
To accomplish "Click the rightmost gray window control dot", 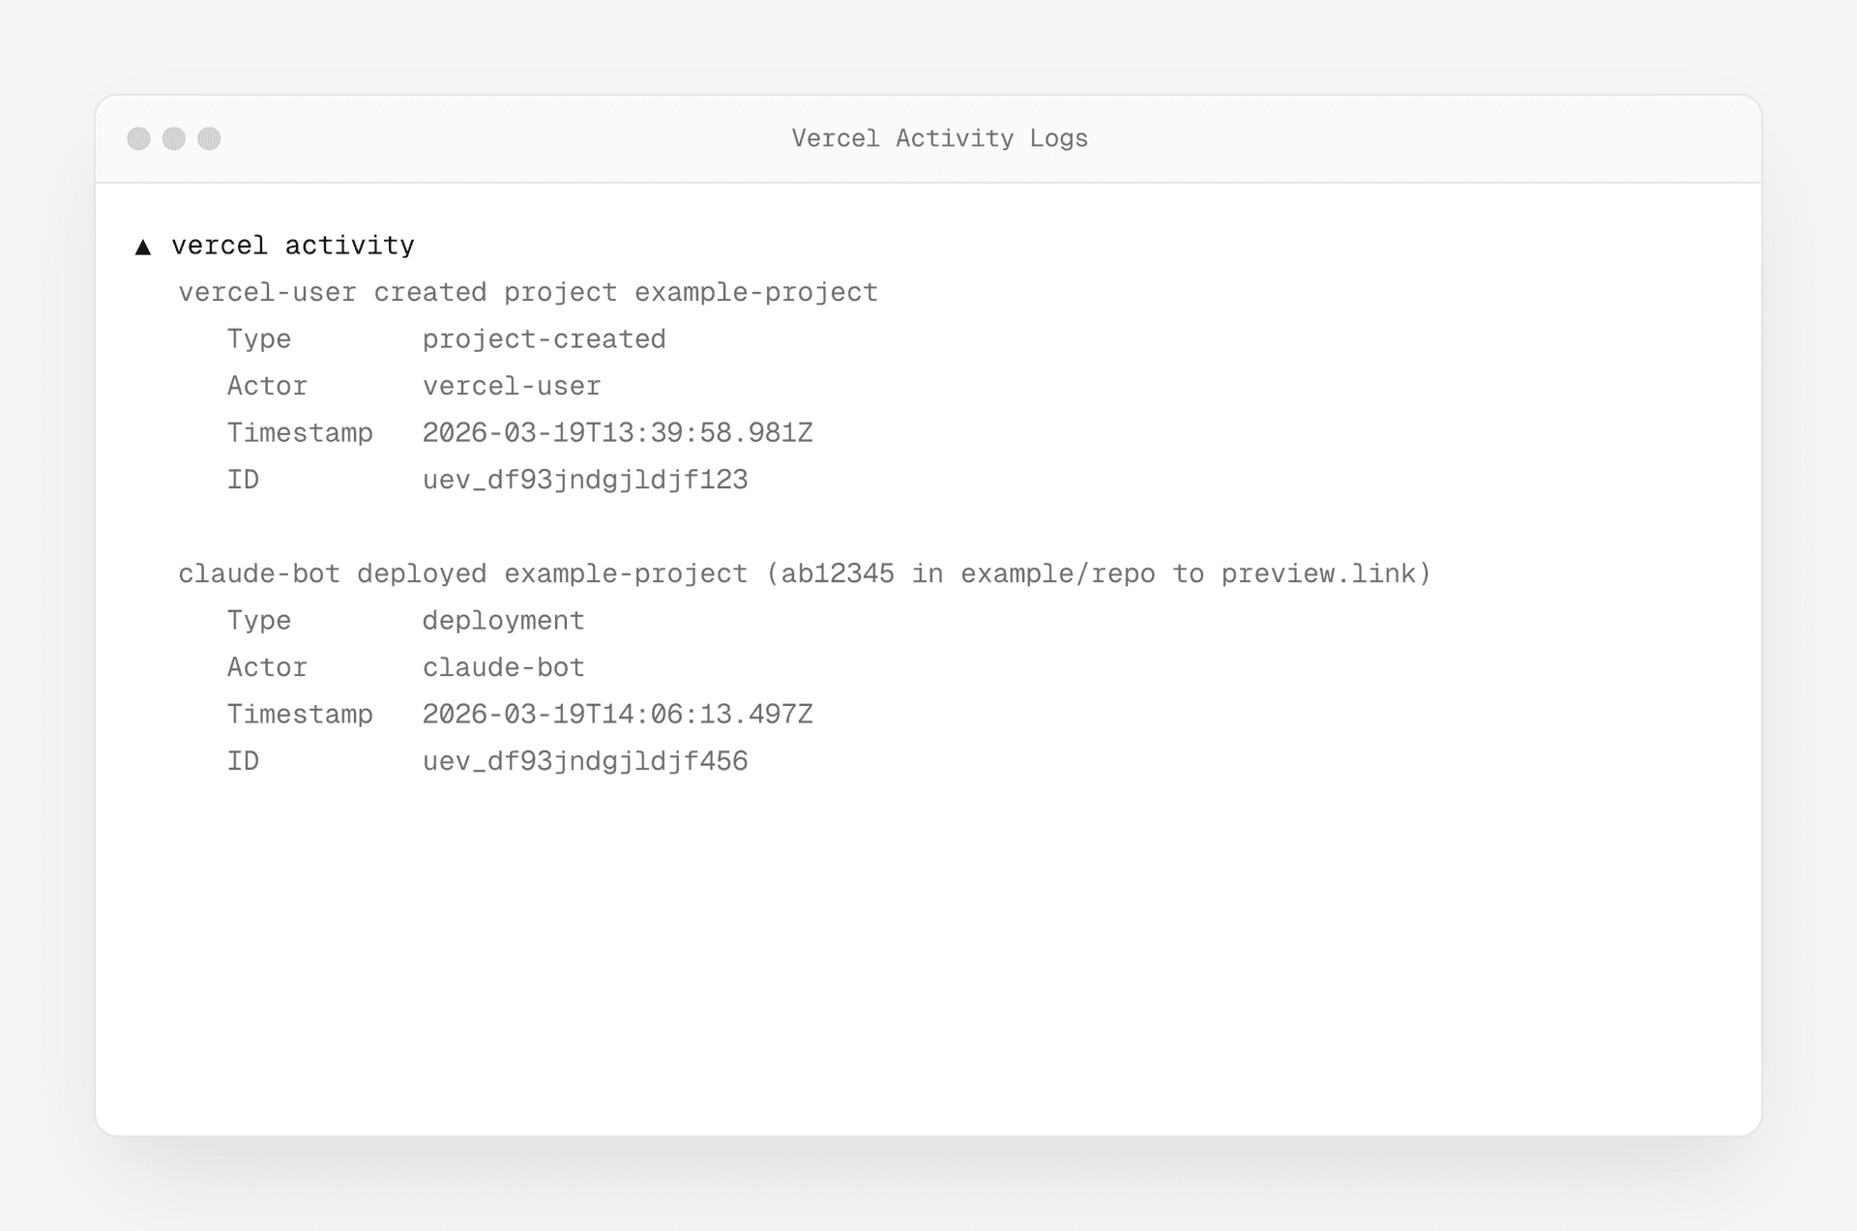I will [x=209, y=139].
